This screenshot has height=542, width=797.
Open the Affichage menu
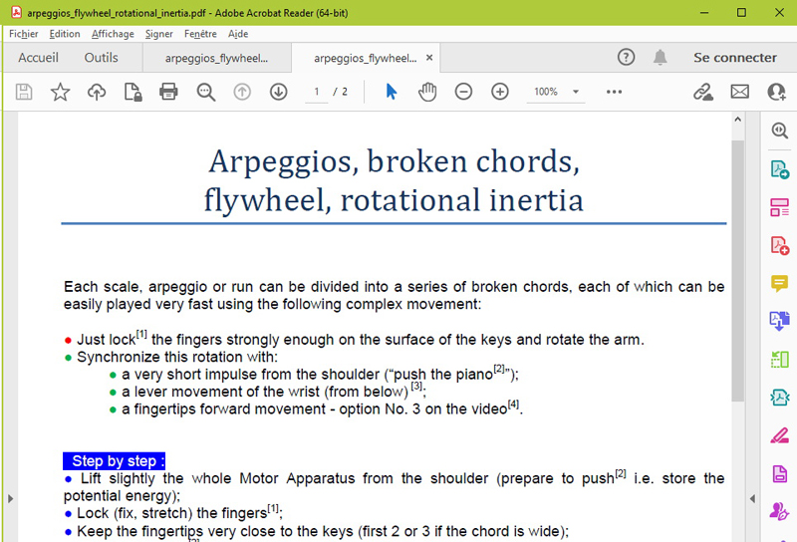pyautogui.click(x=113, y=34)
